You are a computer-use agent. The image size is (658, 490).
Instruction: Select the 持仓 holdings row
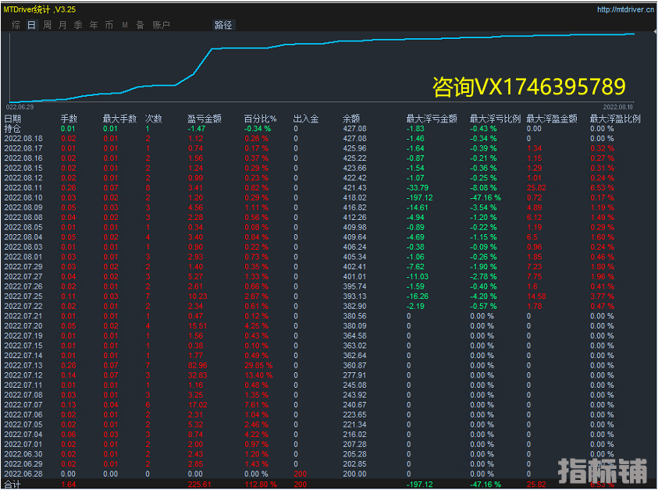point(13,128)
